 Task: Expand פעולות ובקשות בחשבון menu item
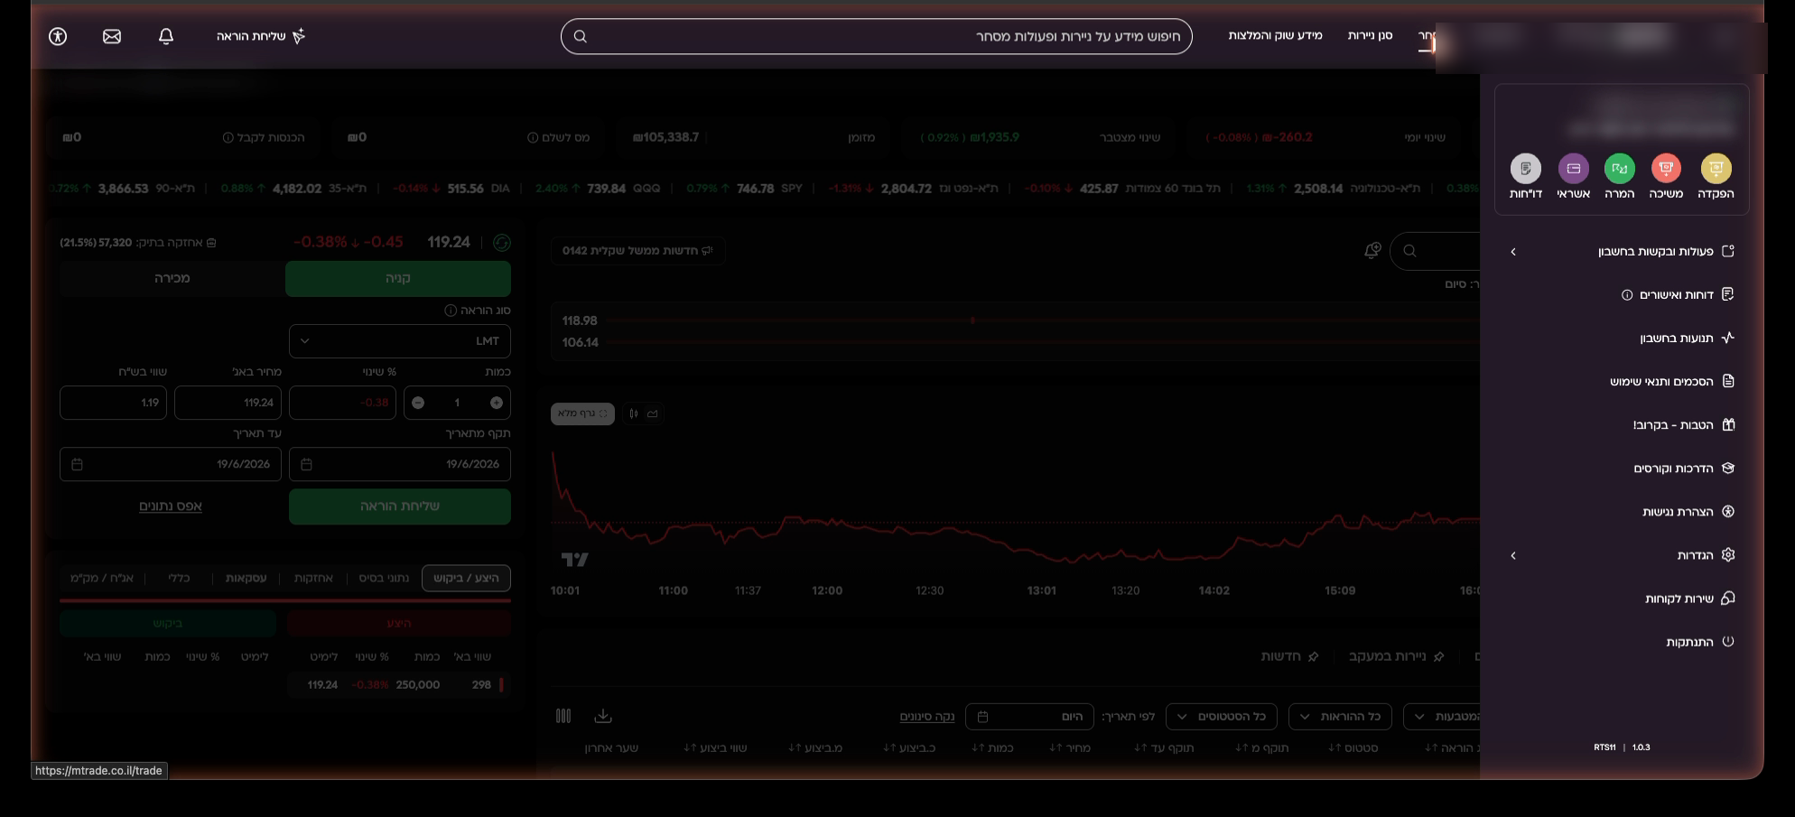(x=1622, y=251)
